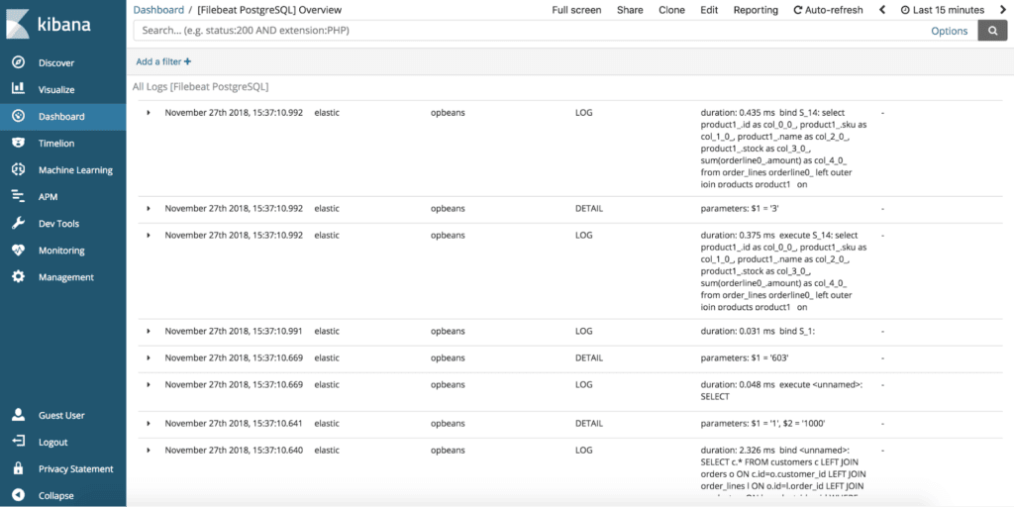Add a filter plus icon

pyautogui.click(x=187, y=62)
